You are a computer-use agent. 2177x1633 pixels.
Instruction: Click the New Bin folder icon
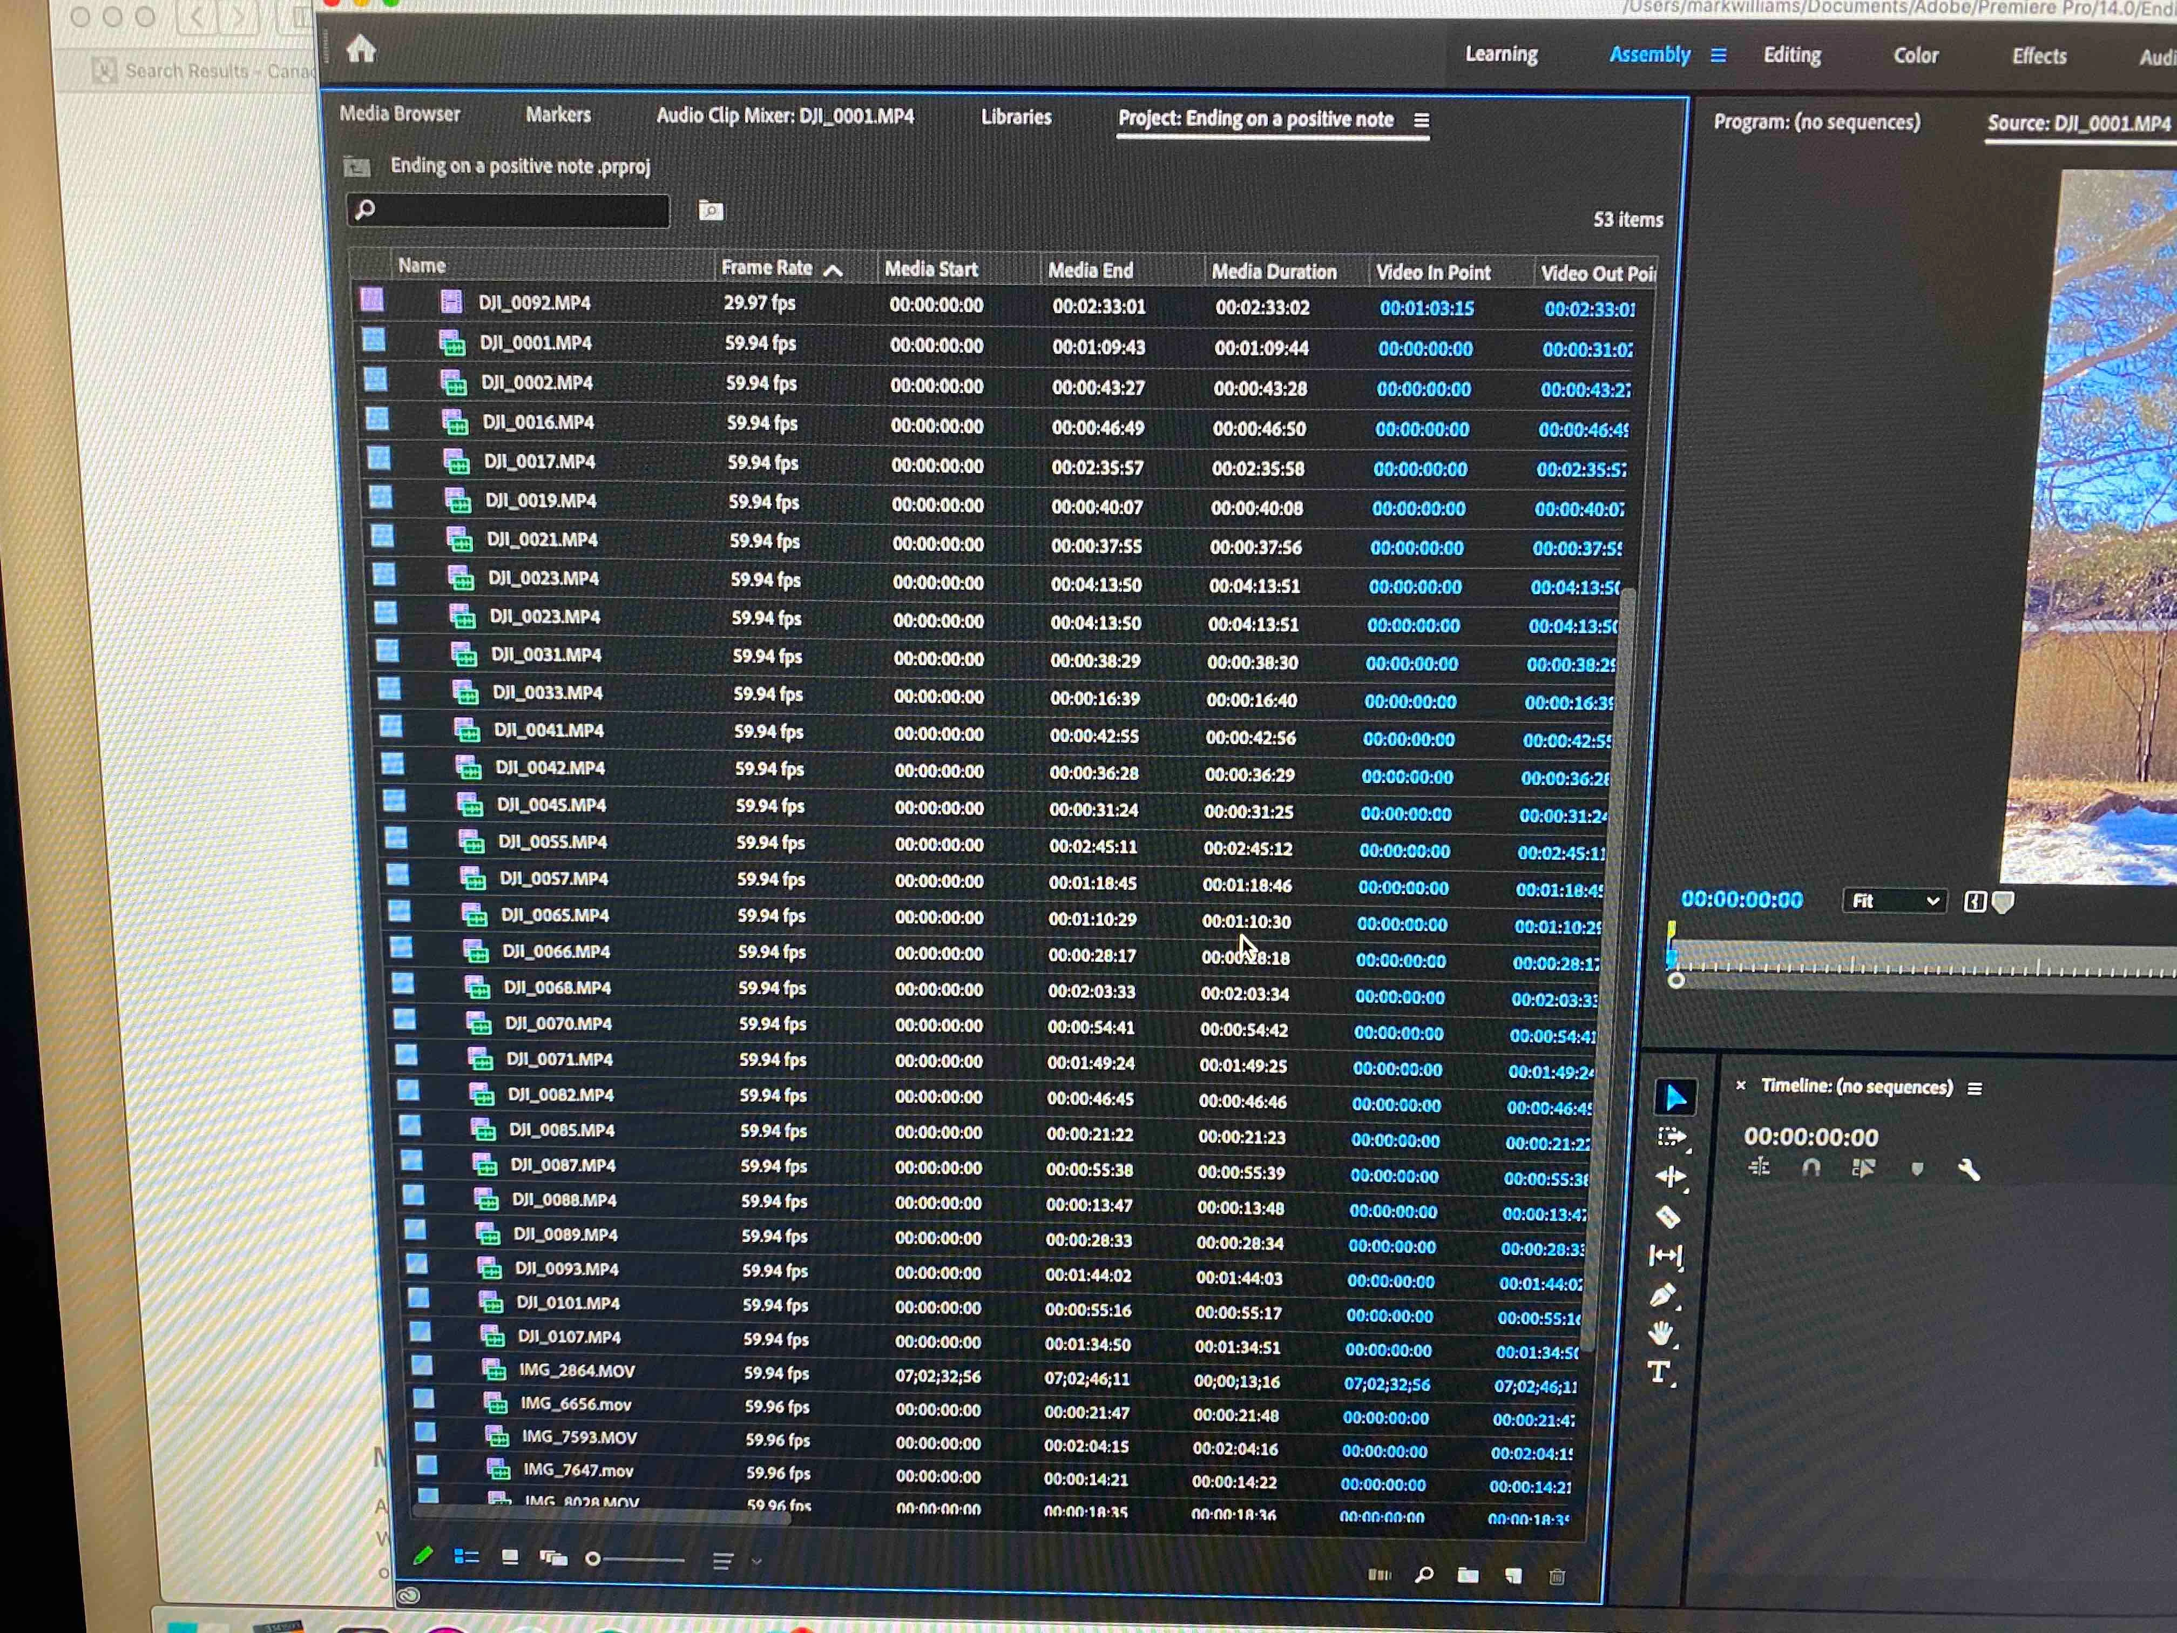pos(1468,1575)
